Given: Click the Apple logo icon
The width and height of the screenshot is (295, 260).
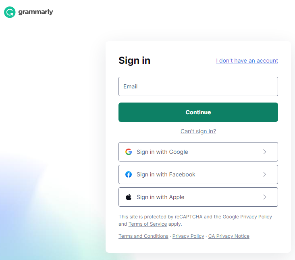Looking at the screenshot, I should [x=129, y=197].
